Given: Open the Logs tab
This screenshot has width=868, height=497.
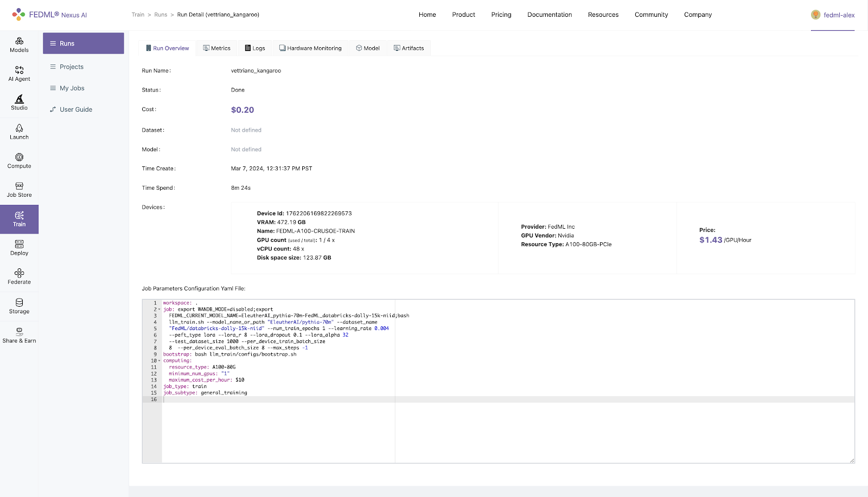Looking at the screenshot, I should tap(255, 48).
